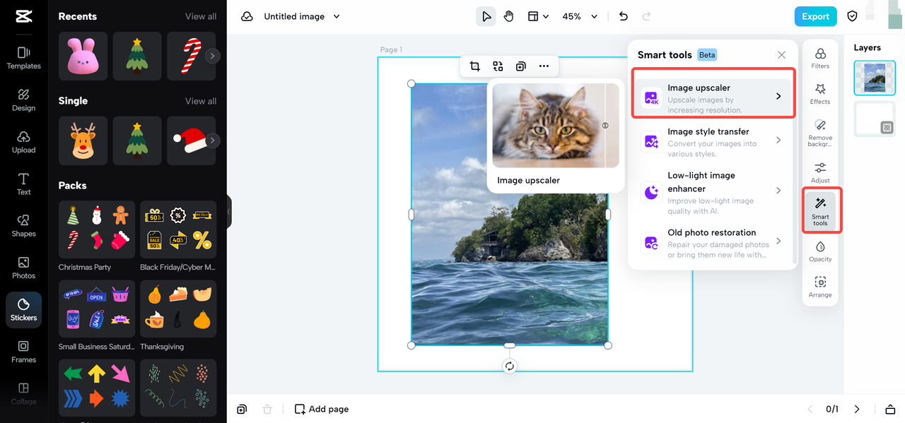Open the Christmas Party sticker pack

[x=96, y=230]
